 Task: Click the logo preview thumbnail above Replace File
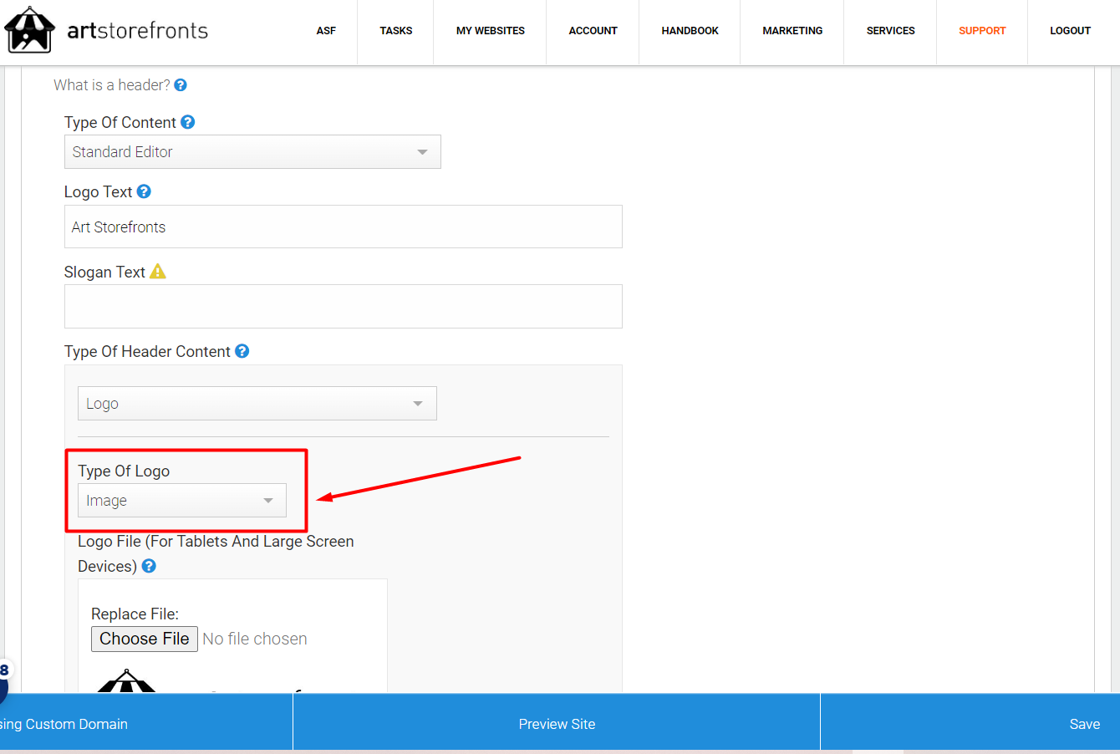(x=127, y=685)
